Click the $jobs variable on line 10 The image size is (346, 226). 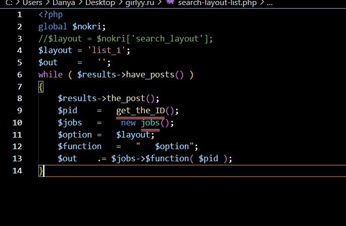pyautogui.click(x=70, y=123)
